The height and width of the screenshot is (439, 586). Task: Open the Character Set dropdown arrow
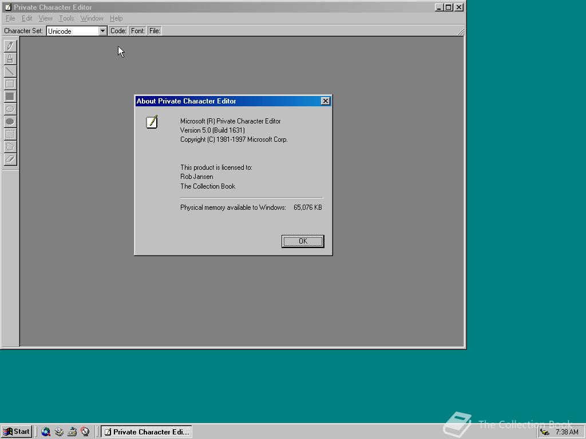tap(103, 31)
